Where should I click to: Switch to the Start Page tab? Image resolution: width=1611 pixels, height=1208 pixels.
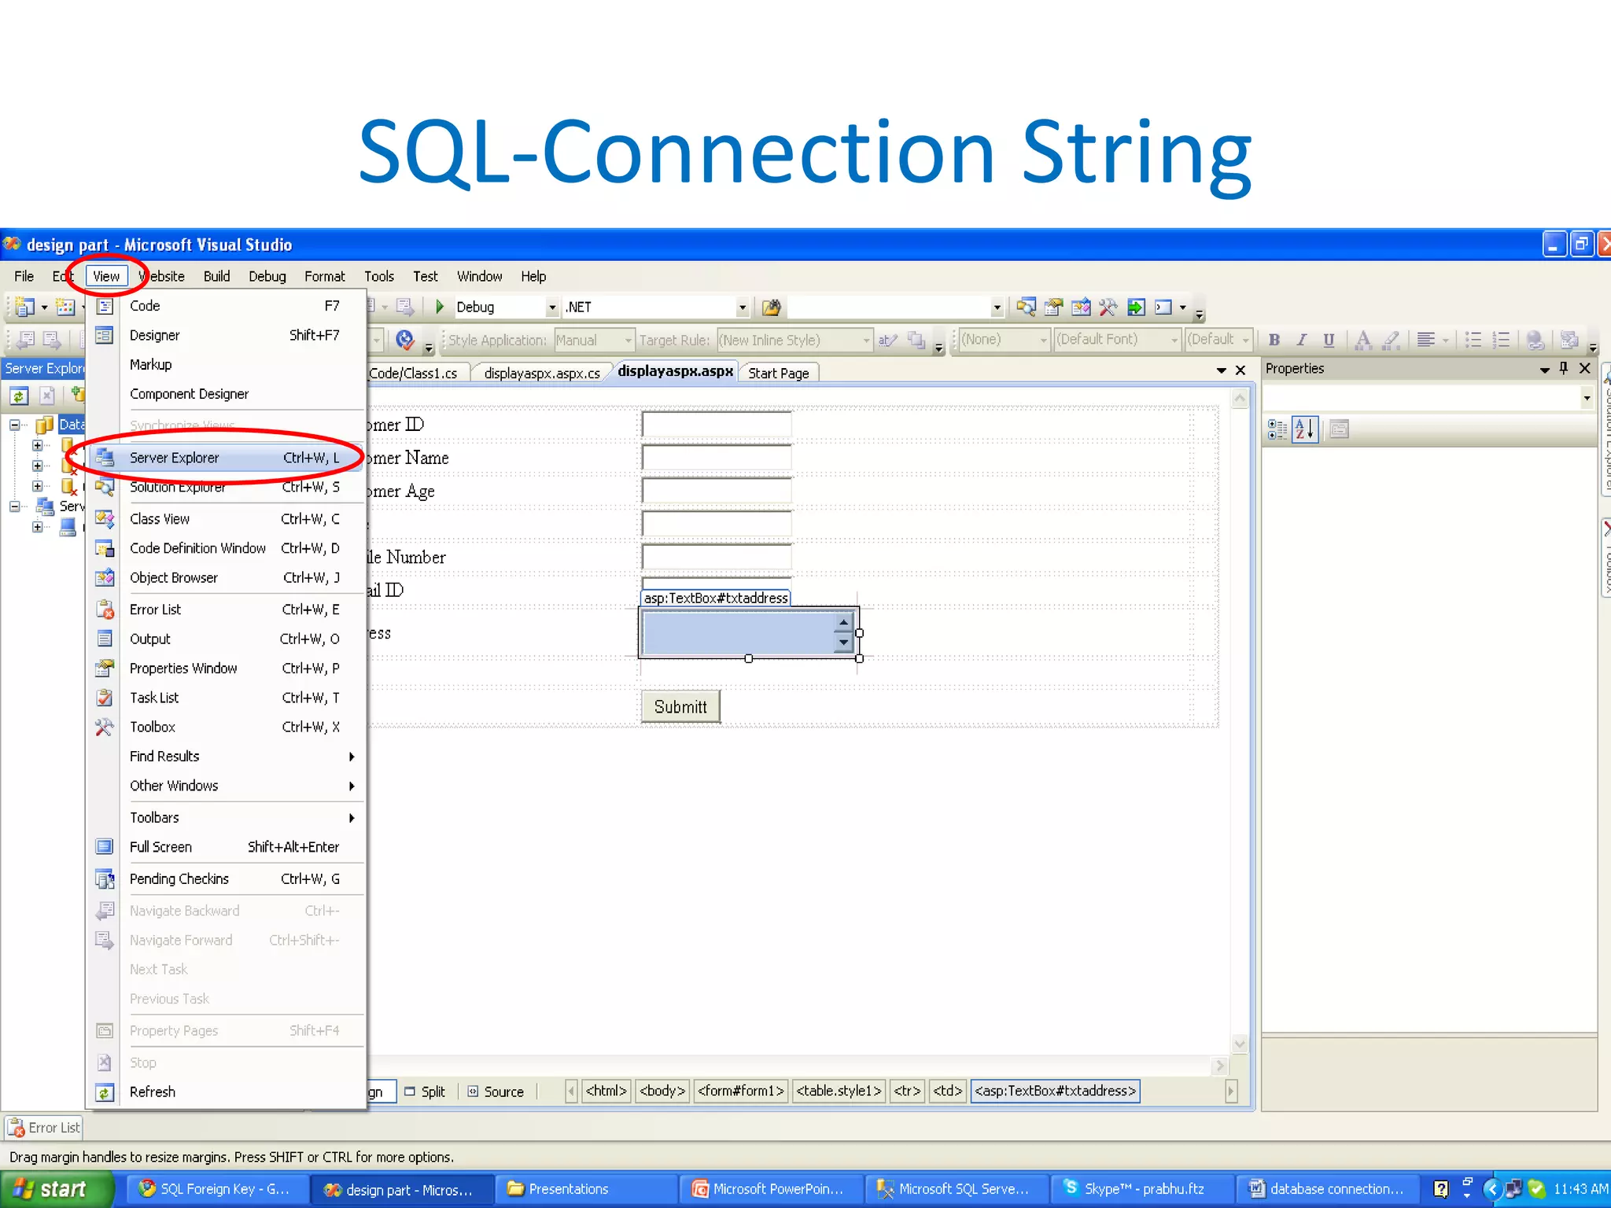pos(779,373)
